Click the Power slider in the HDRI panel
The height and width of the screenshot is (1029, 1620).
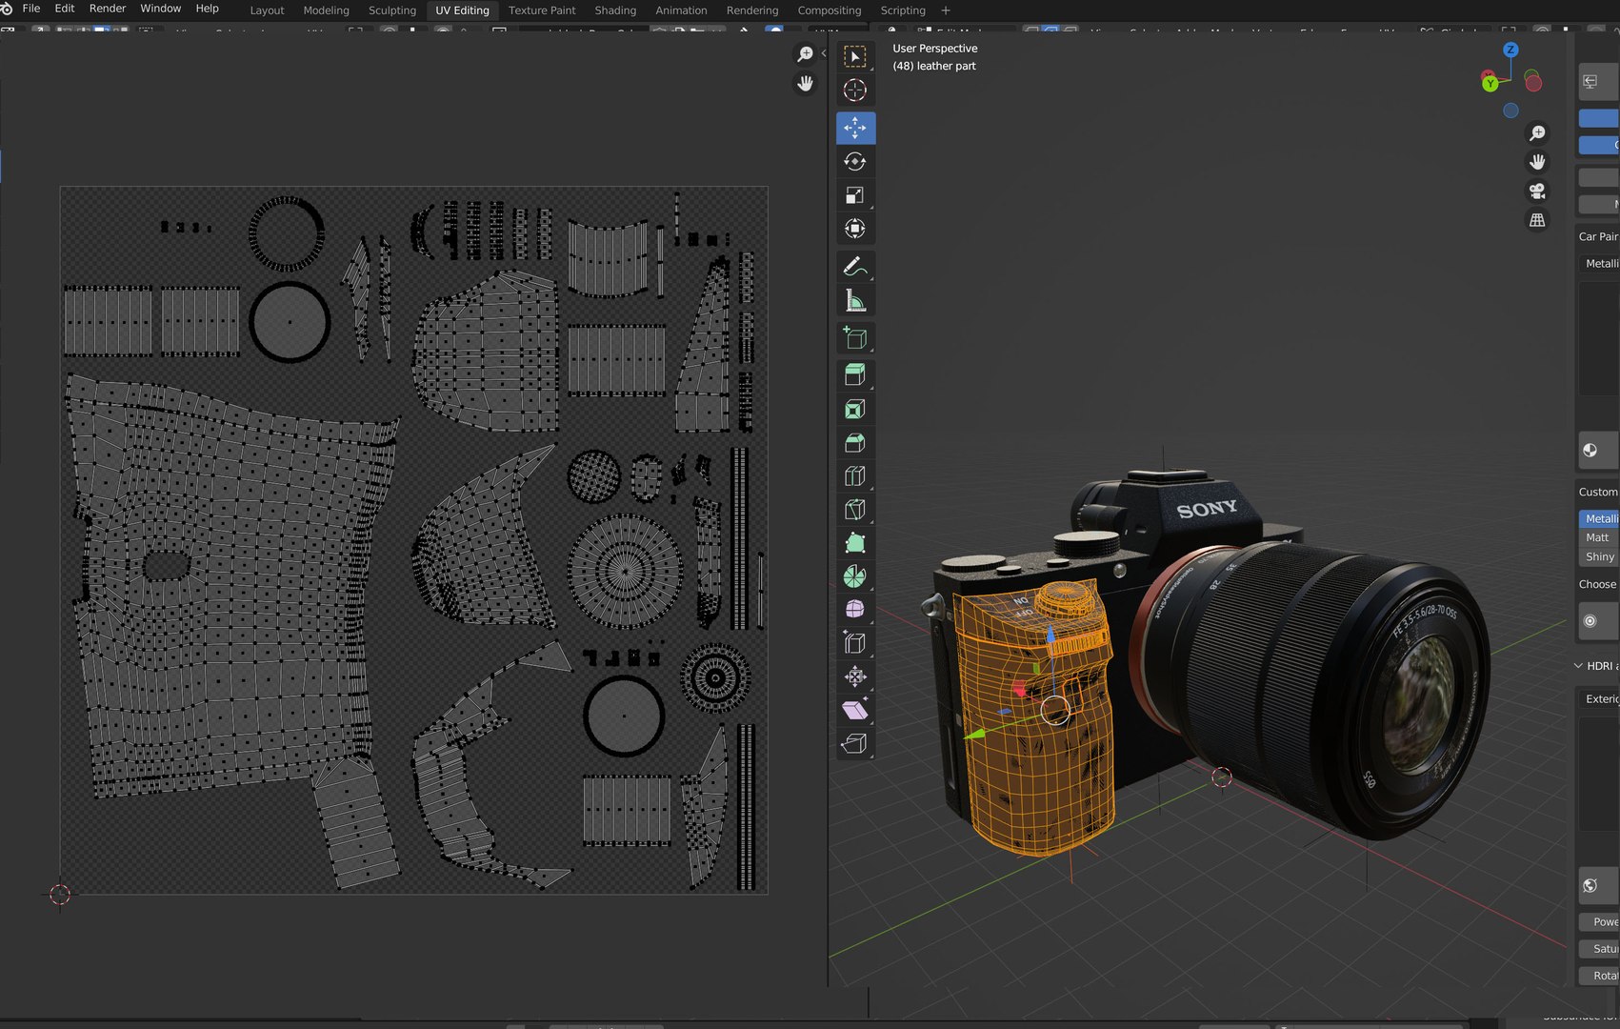tap(1600, 922)
